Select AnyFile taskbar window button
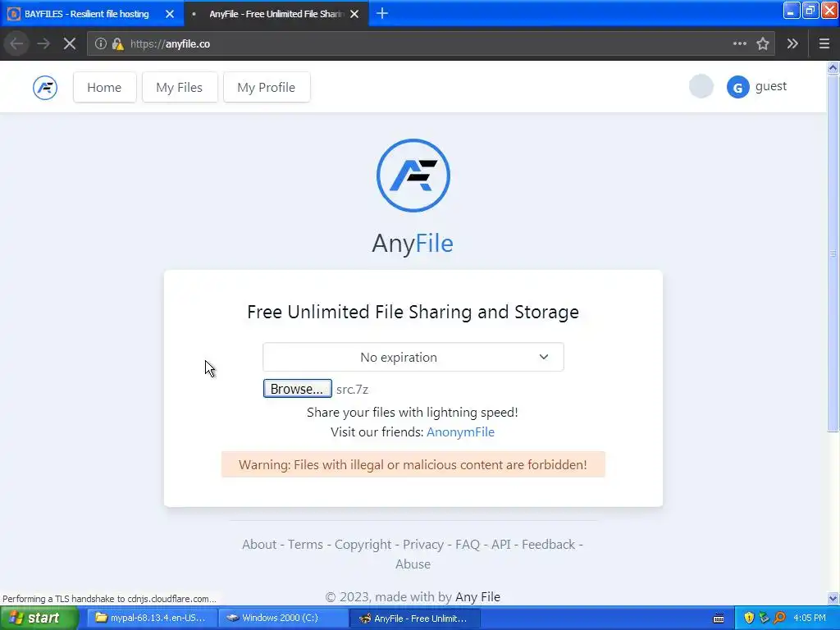Image resolution: width=840 pixels, height=630 pixels. click(x=414, y=619)
